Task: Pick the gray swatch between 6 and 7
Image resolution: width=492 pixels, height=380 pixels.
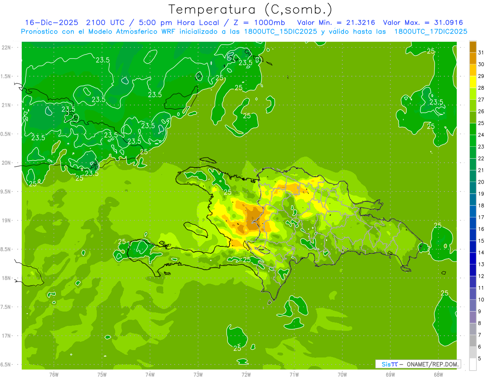Action: point(473,341)
